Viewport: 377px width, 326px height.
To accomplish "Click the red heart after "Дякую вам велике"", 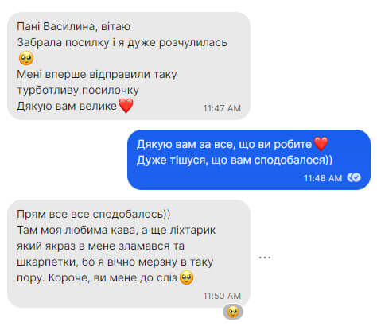I will click(126, 105).
